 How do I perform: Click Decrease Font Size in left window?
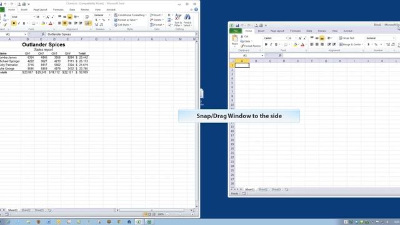(52, 17)
